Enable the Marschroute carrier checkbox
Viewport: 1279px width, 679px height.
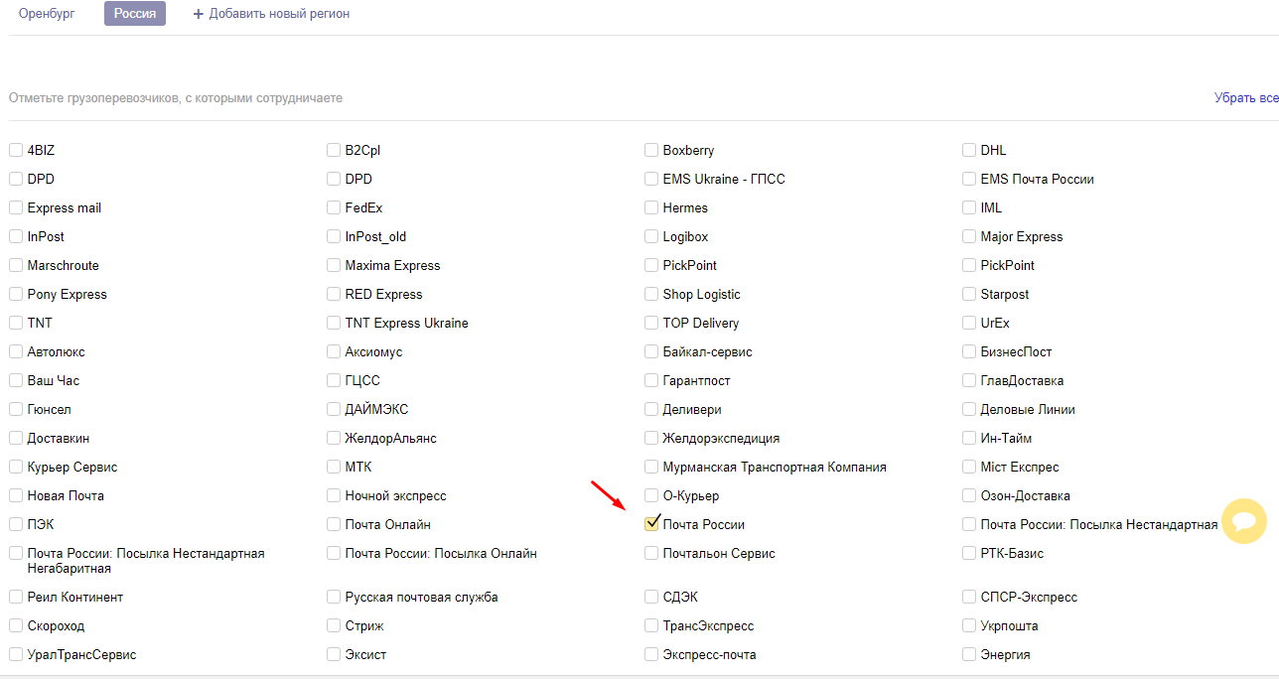coord(16,265)
